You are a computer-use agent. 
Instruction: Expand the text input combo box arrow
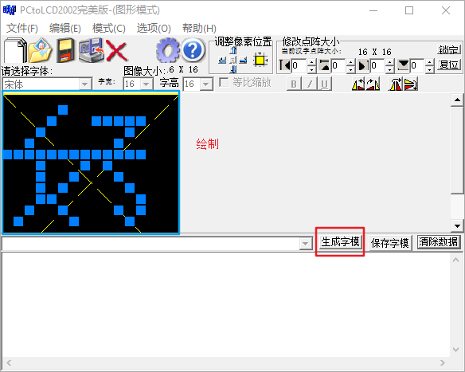(x=306, y=244)
